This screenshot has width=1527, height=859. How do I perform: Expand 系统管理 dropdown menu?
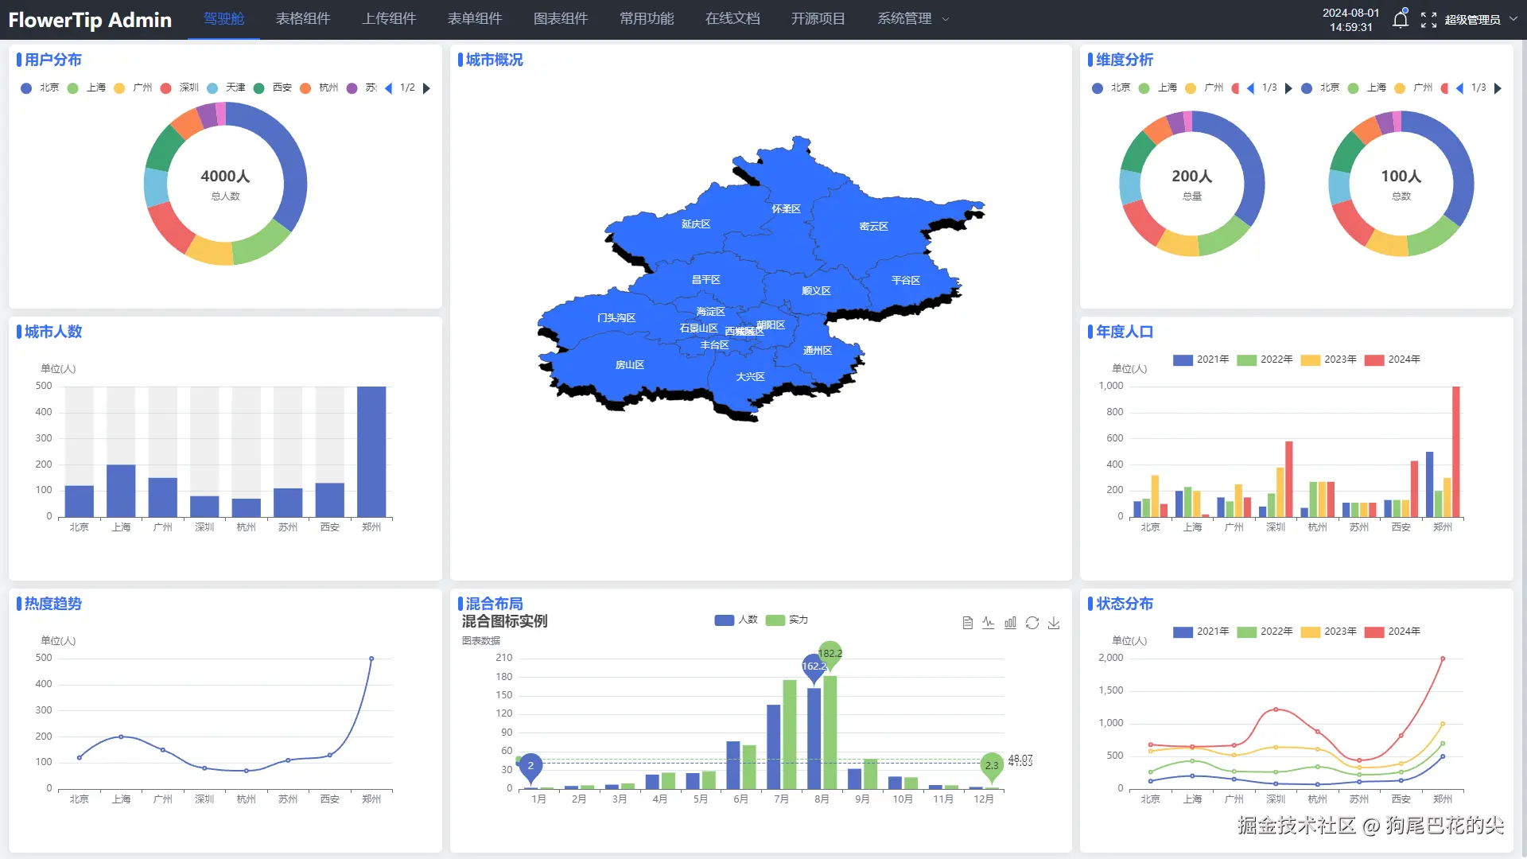(913, 19)
